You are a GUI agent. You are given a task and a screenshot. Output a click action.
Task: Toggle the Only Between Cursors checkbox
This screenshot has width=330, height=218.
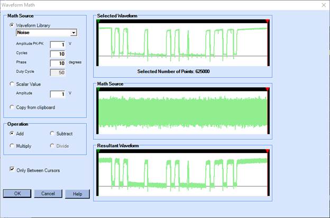12,169
